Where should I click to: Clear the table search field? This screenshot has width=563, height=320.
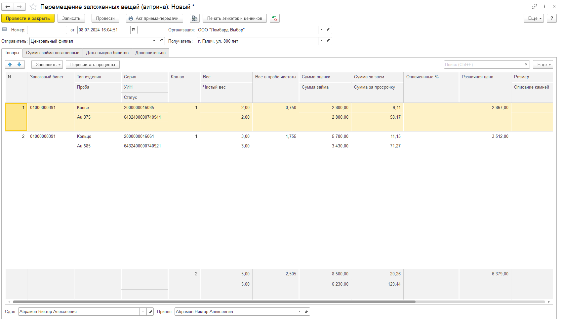click(x=526, y=64)
